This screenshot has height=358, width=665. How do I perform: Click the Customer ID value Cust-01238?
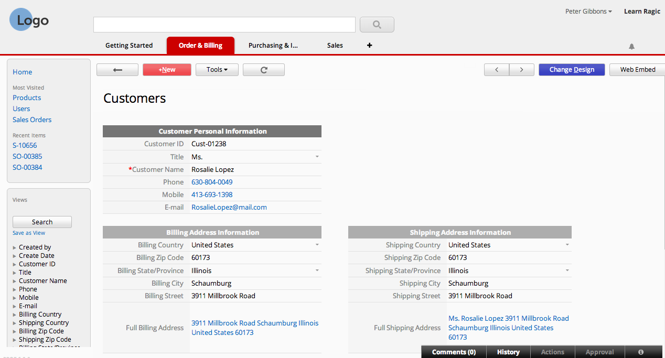[x=209, y=144]
